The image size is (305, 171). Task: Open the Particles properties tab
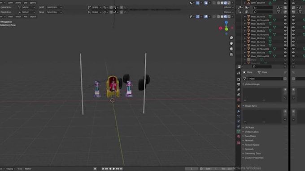click(x=239, y=116)
